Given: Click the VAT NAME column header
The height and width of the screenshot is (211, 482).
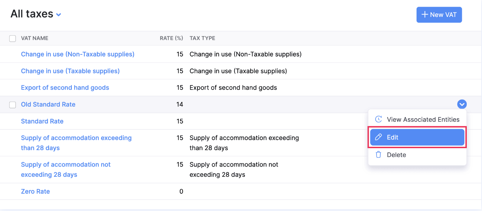Looking at the screenshot, I should [35, 38].
